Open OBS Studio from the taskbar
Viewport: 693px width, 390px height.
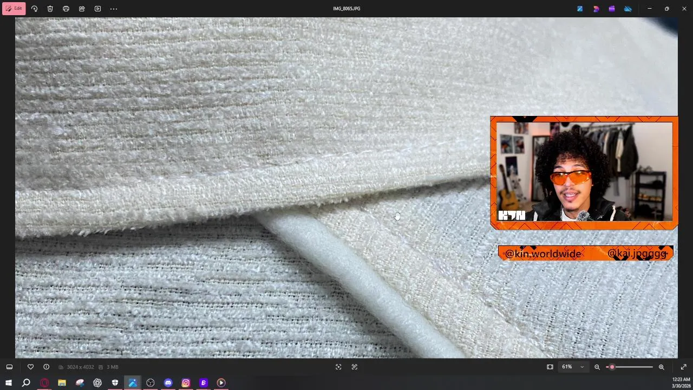(x=151, y=383)
